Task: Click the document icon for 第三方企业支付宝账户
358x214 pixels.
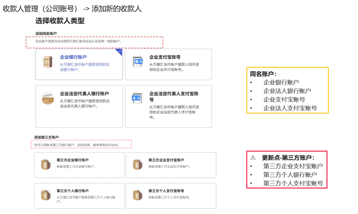Action: point(138,164)
